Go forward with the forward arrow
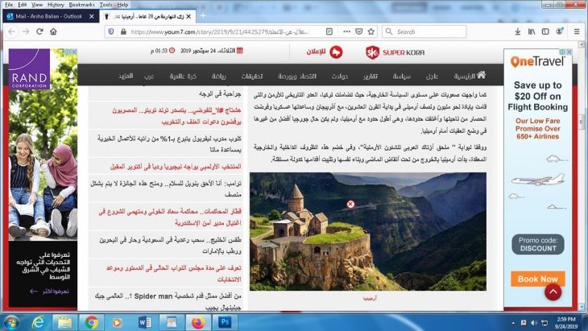 26,32
